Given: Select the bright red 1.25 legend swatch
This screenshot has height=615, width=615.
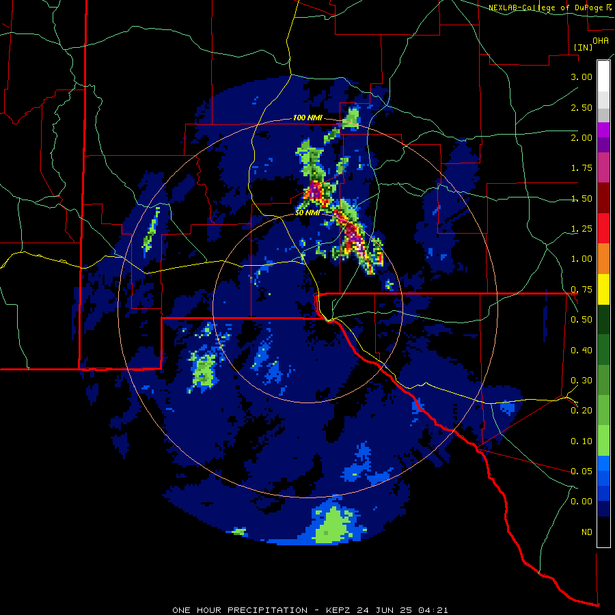Looking at the screenshot, I should (603, 228).
